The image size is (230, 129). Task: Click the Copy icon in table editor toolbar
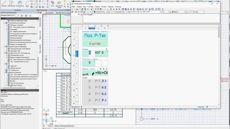98,9
